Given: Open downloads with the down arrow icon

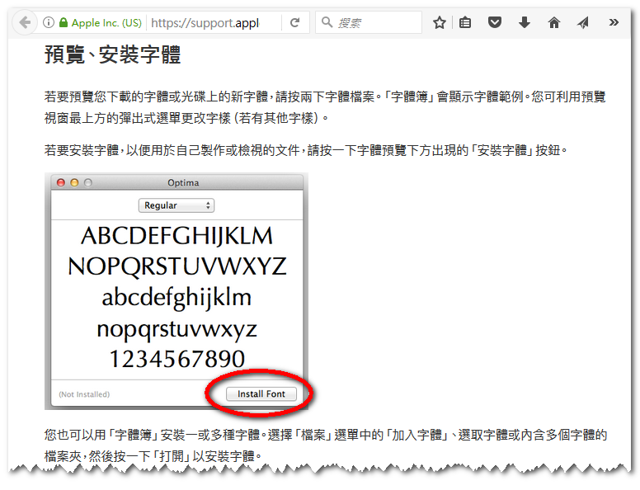Looking at the screenshot, I should pos(525,23).
